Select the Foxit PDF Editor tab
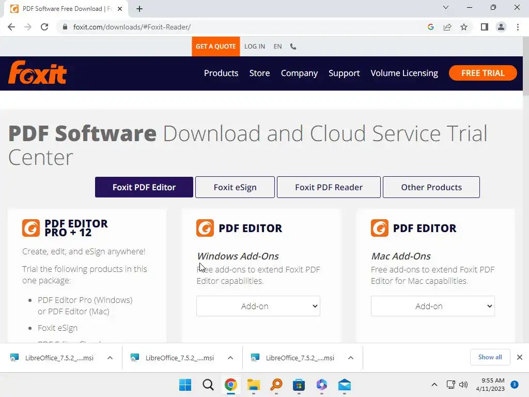This screenshot has width=529, height=397. tap(144, 187)
